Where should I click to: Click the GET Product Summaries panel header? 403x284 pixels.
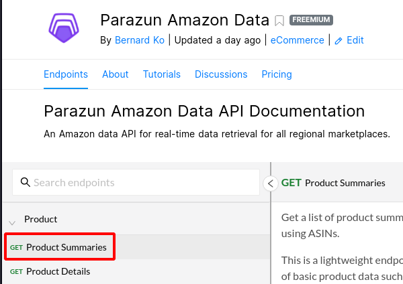click(333, 183)
